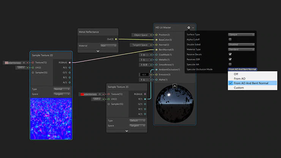This screenshot has width=281, height=158.
Task: Open the Specular Occlusion Mode dropdown
Action: pyautogui.click(x=242, y=69)
